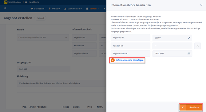Click the 09.10.2026 date field
This screenshot has width=206, height=112.
(x=172, y=54)
